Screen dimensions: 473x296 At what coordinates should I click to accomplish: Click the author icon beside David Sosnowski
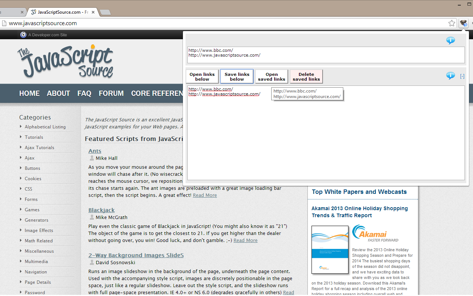[x=92, y=262]
